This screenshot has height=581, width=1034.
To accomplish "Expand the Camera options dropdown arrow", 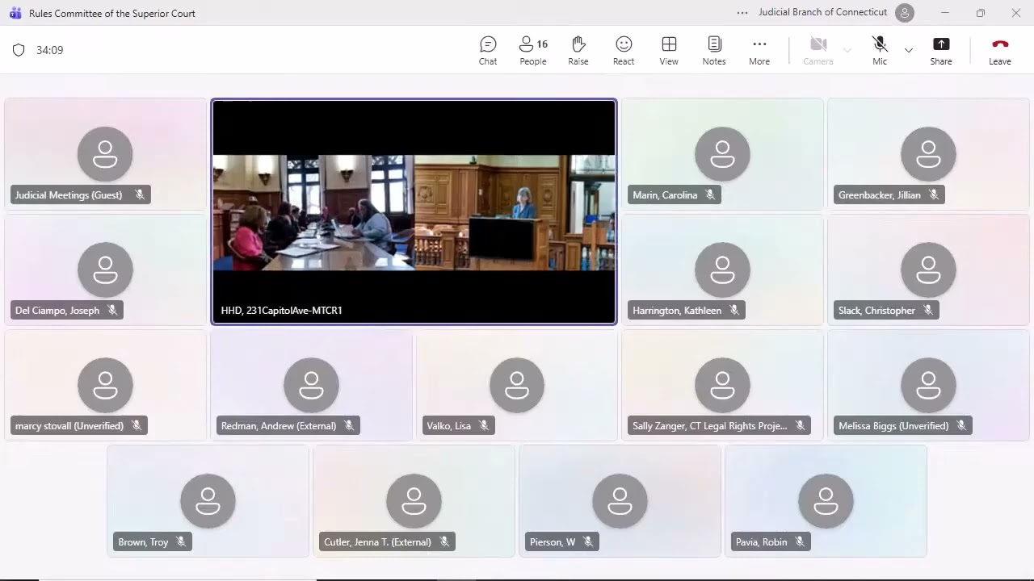I will click(x=847, y=50).
